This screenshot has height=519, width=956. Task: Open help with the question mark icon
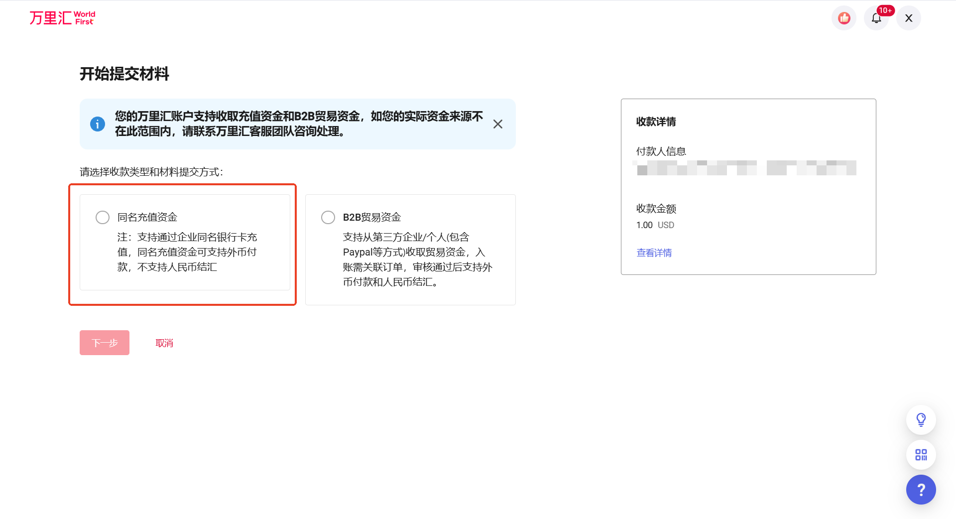[x=921, y=490]
